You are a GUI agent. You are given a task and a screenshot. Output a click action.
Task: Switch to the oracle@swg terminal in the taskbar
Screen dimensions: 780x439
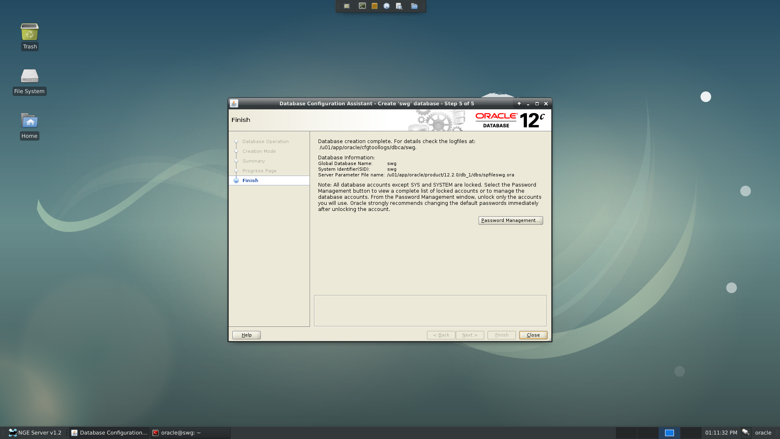pos(191,432)
